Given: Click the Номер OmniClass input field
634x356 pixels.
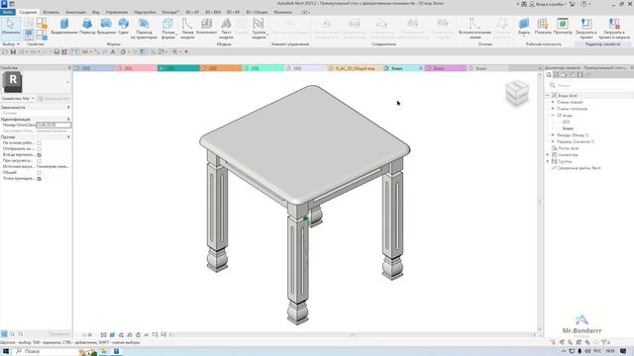Looking at the screenshot, I should coord(53,126).
